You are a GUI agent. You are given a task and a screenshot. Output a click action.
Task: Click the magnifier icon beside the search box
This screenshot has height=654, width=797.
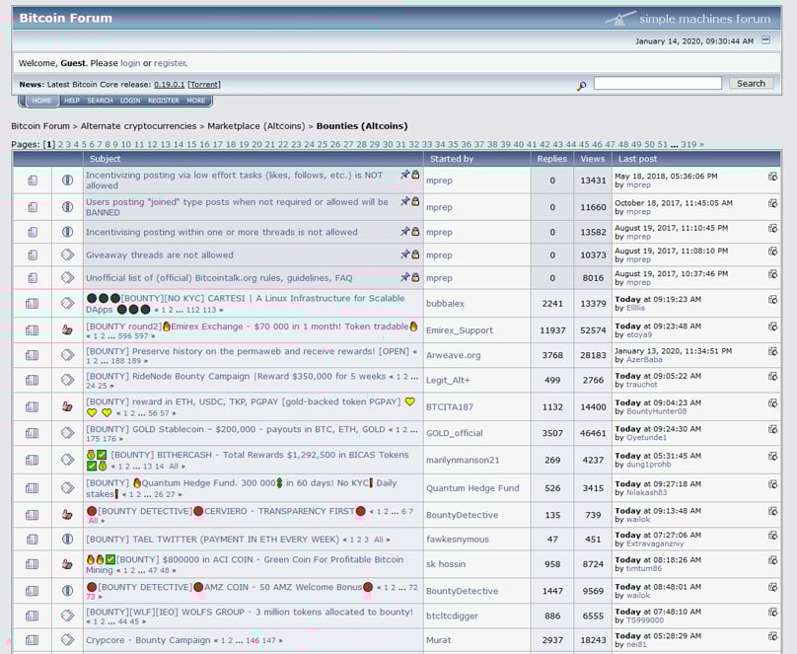(x=582, y=86)
